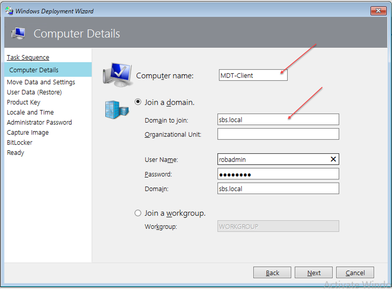Viewport: 392px width, 289px height.
Task: Click the Organizational Unit input box
Action: 278,134
